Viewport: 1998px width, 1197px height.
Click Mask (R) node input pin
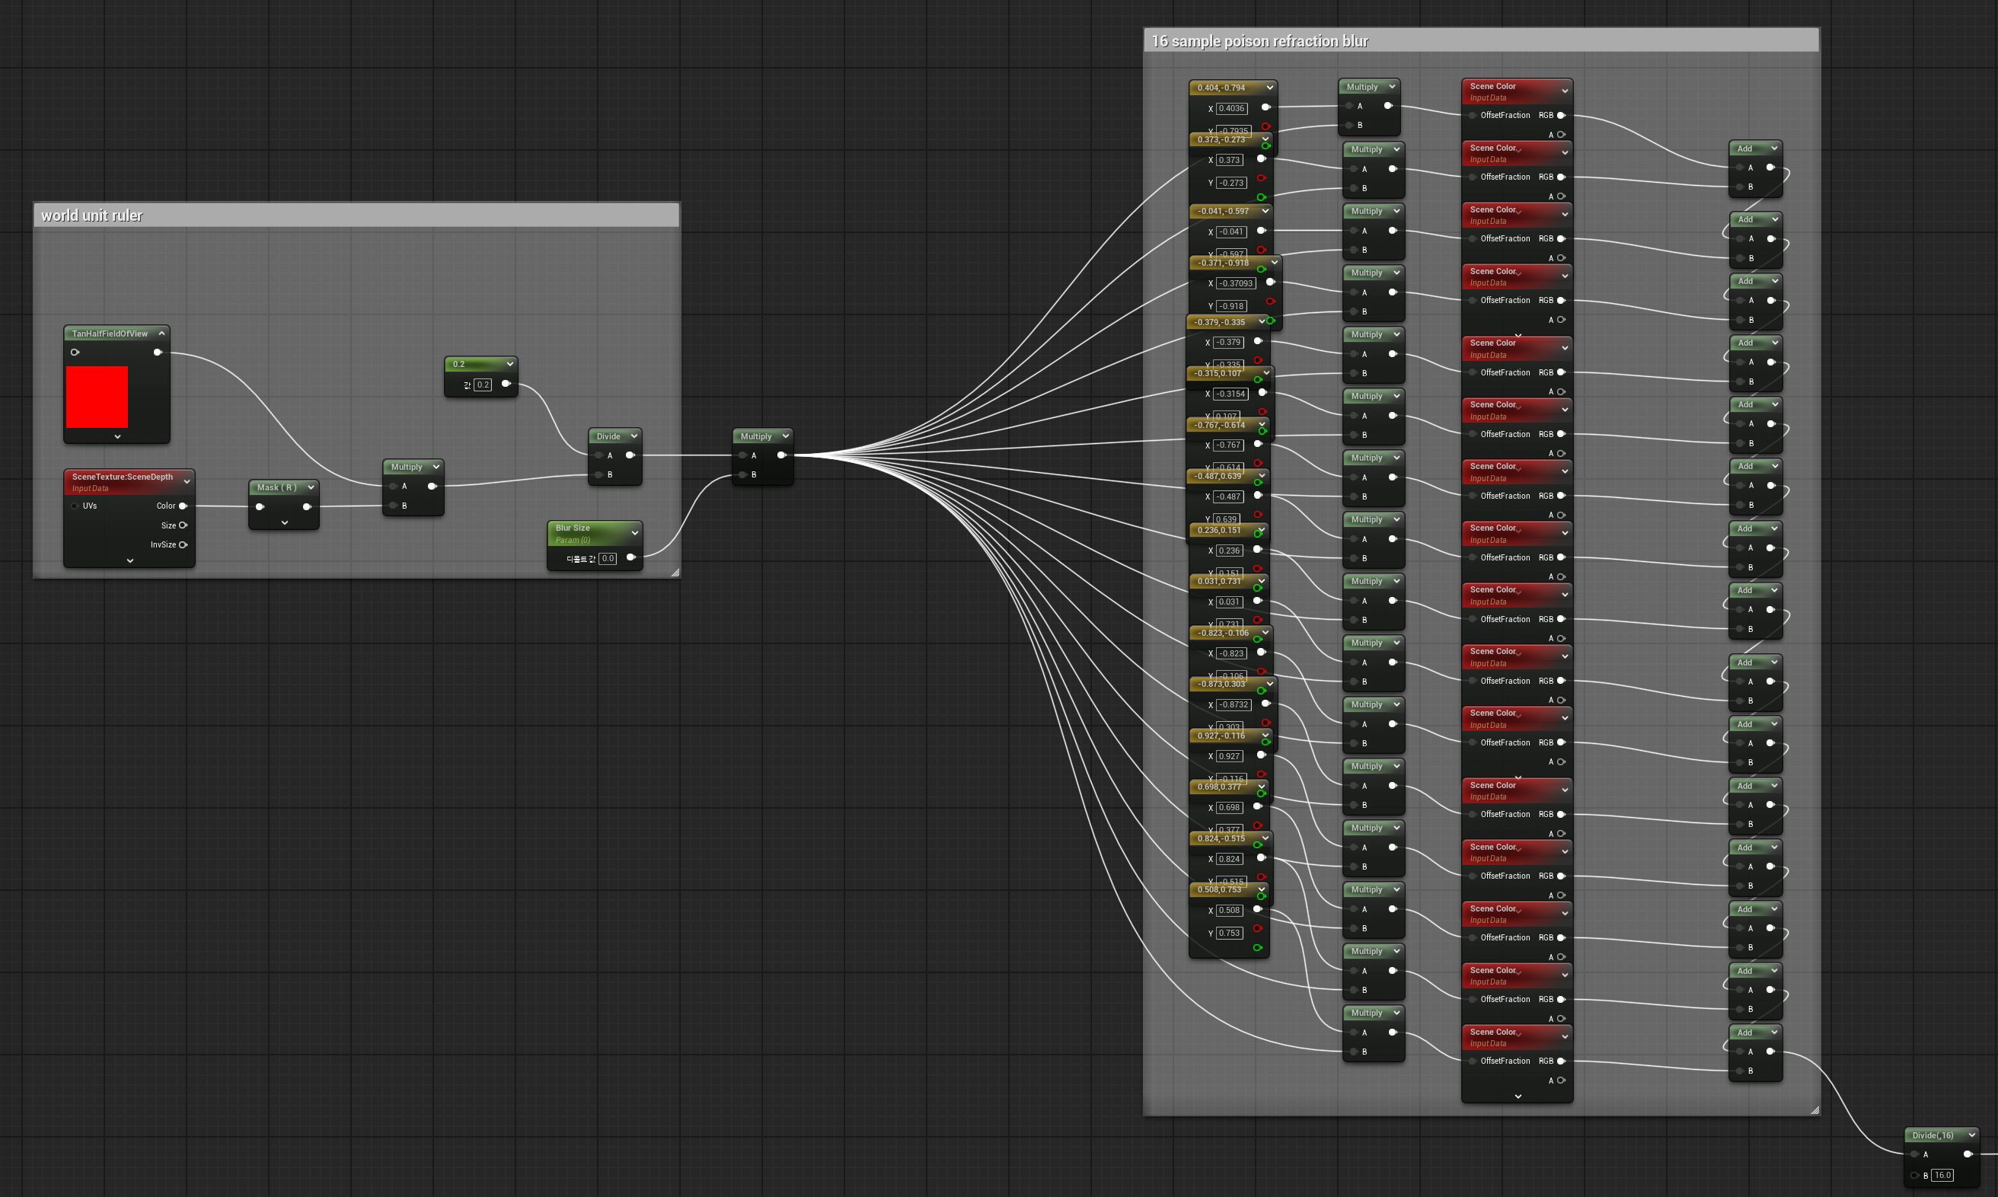pos(260,506)
